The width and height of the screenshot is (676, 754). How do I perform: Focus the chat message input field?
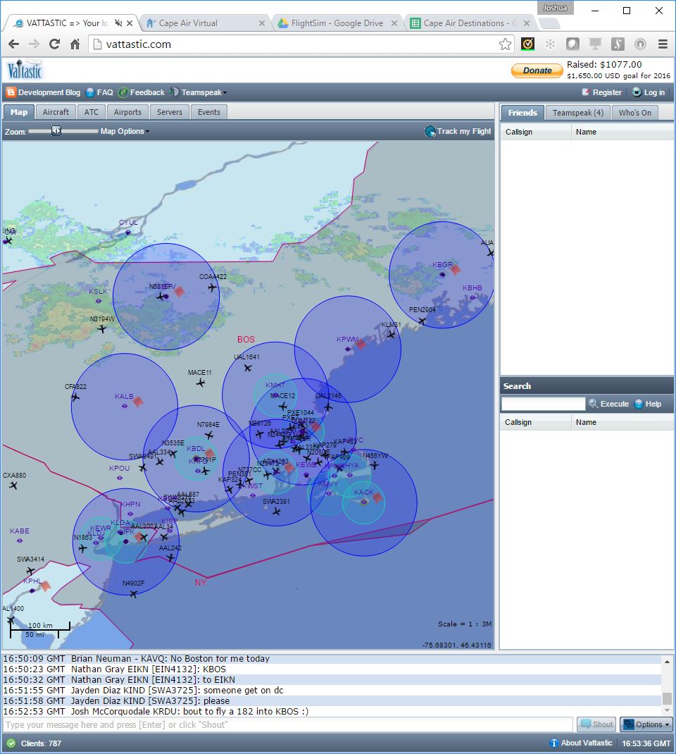tap(288, 724)
